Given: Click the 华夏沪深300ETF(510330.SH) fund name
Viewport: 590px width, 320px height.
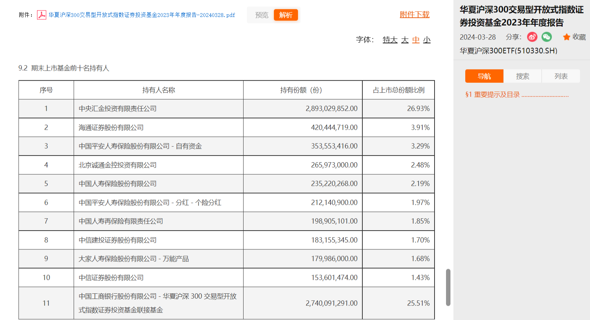Looking at the screenshot, I should [509, 51].
